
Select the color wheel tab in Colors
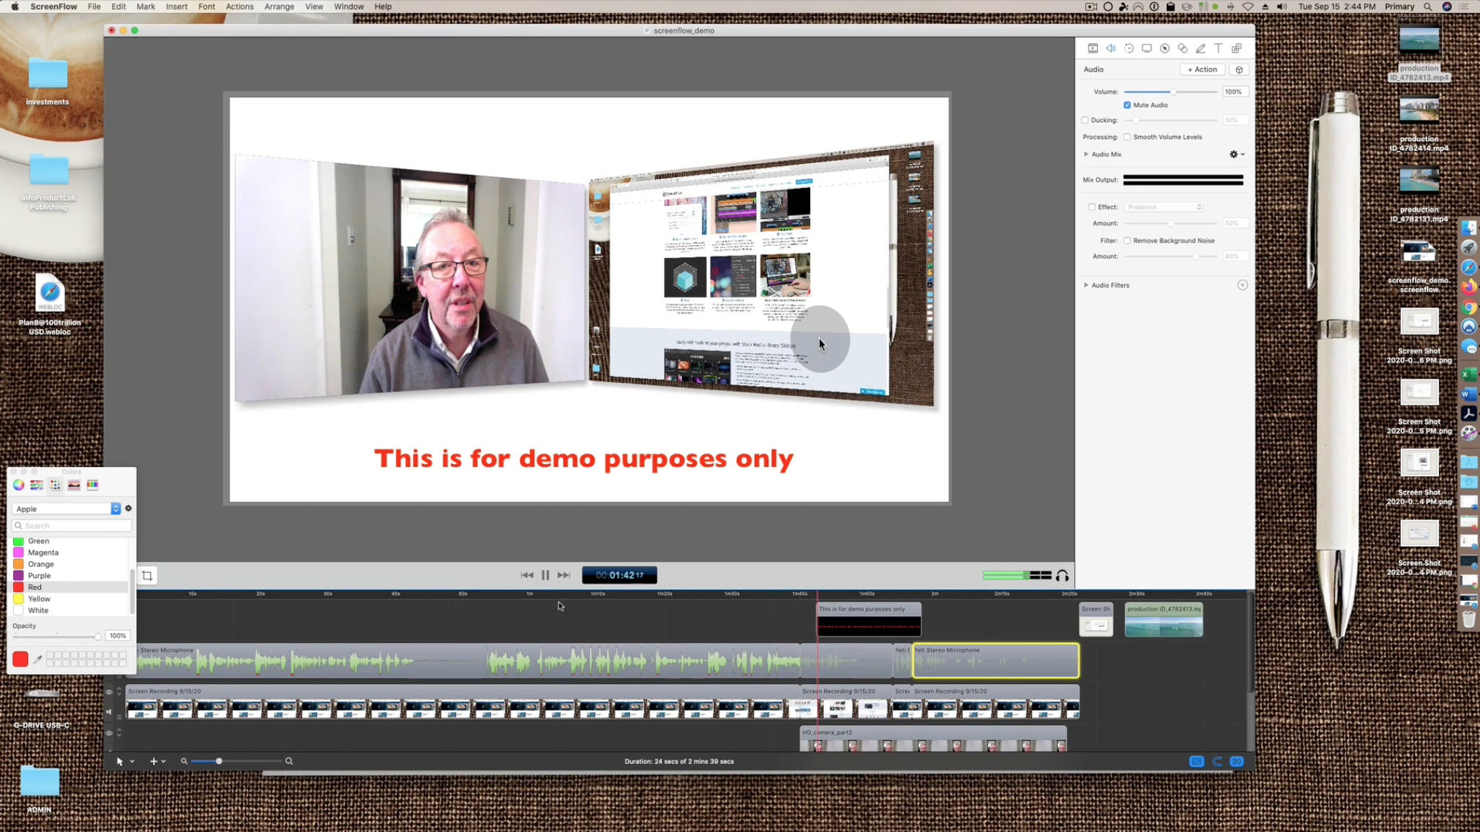[18, 484]
